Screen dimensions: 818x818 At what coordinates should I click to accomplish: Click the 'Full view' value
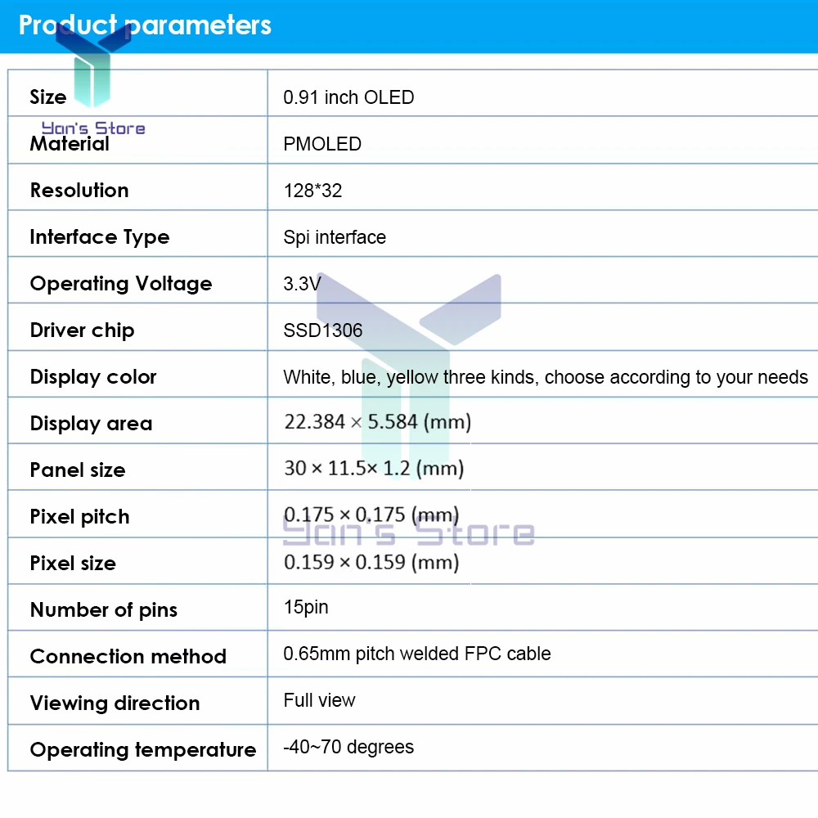319,701
